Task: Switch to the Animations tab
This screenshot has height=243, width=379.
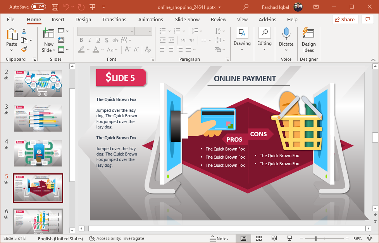Action: (x=150, y=19)
